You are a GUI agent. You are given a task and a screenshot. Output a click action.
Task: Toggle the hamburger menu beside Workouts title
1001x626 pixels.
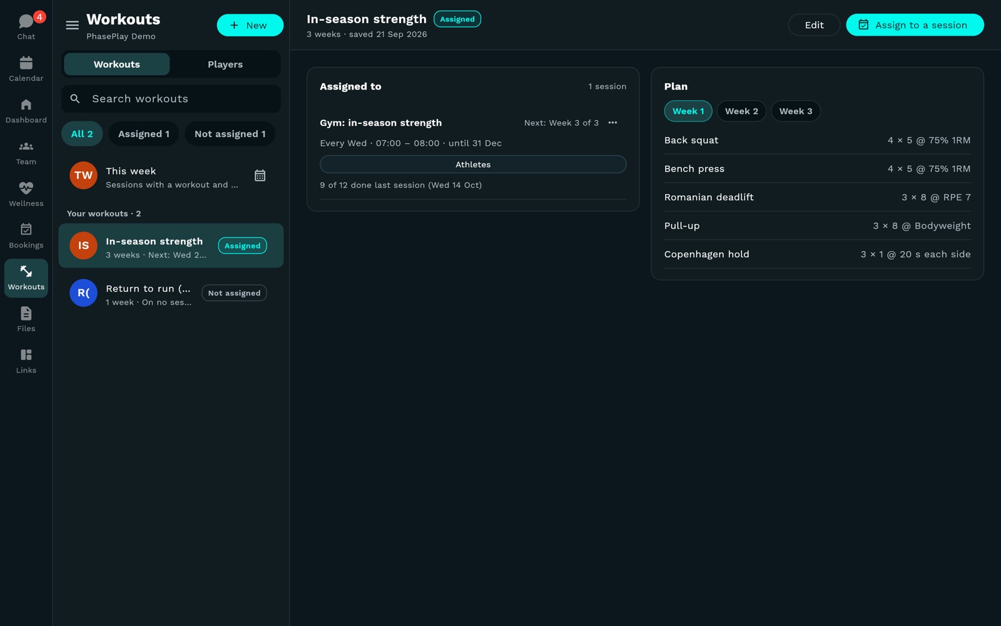pos(73,25)
